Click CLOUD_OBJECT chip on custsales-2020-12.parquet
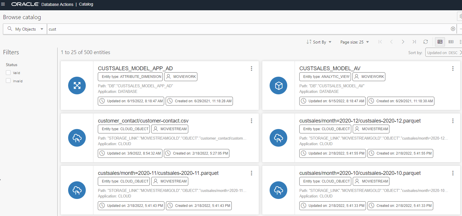 coord(325,129)
